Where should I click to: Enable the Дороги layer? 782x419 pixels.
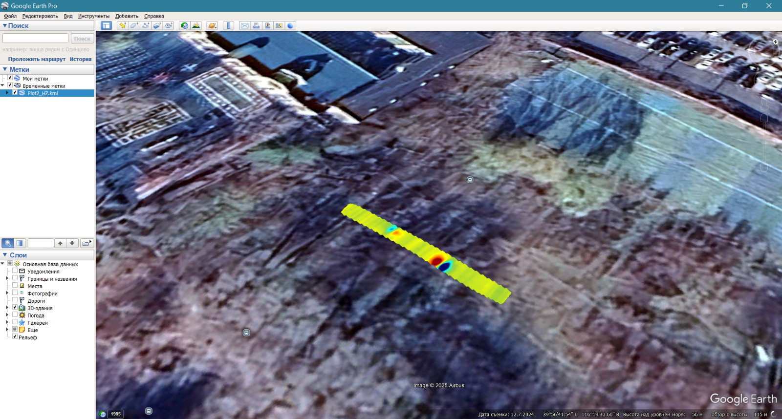tap(15, 300)
